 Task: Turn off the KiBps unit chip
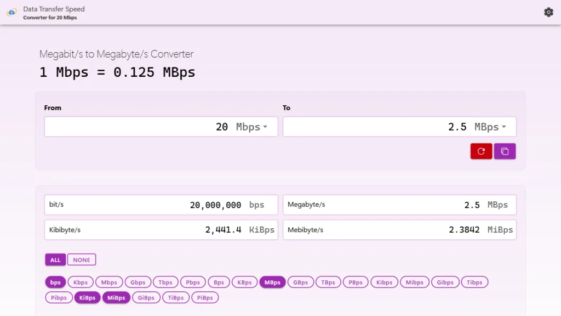click(x=87, y=298)
